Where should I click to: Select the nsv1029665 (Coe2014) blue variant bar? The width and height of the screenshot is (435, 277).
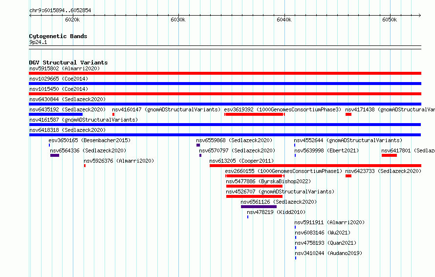pos(225,84)
